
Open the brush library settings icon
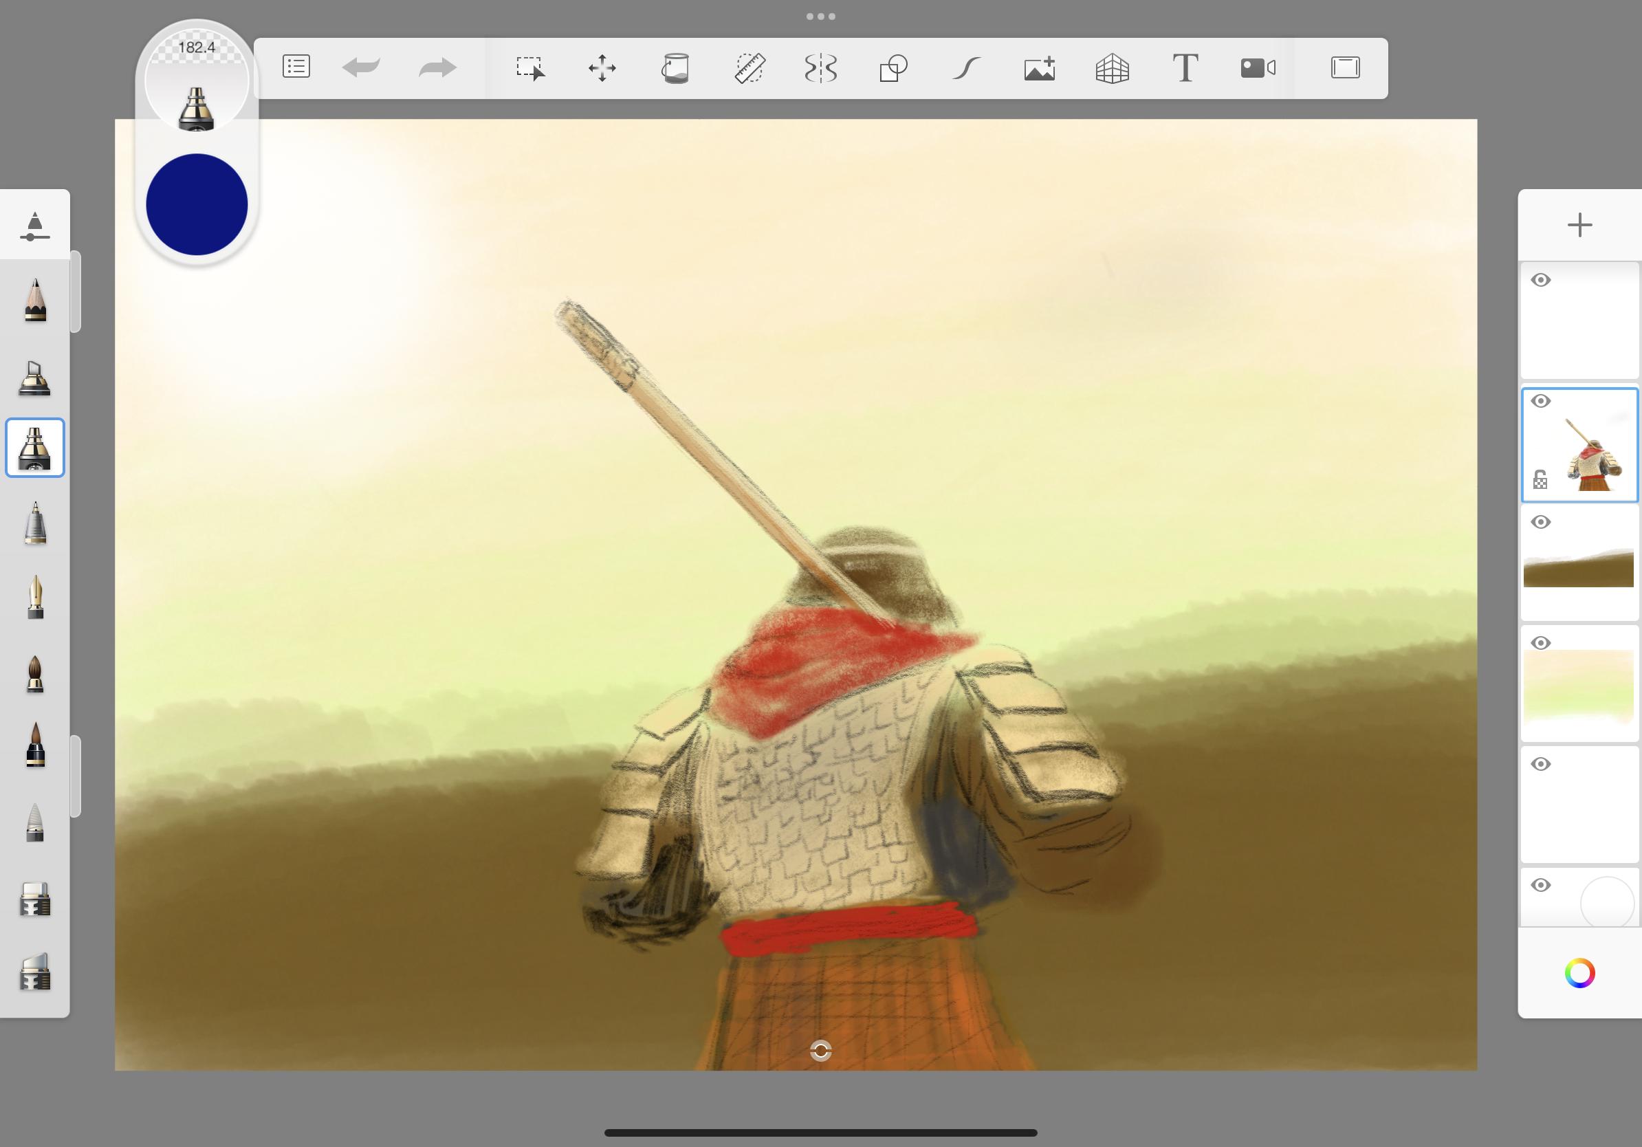pyautogui.click(x=35, y=227)
